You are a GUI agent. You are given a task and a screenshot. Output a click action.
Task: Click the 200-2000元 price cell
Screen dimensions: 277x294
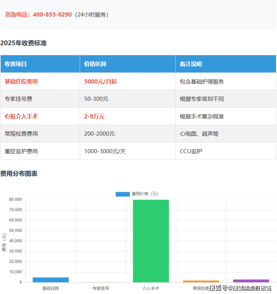coord(100,134)
